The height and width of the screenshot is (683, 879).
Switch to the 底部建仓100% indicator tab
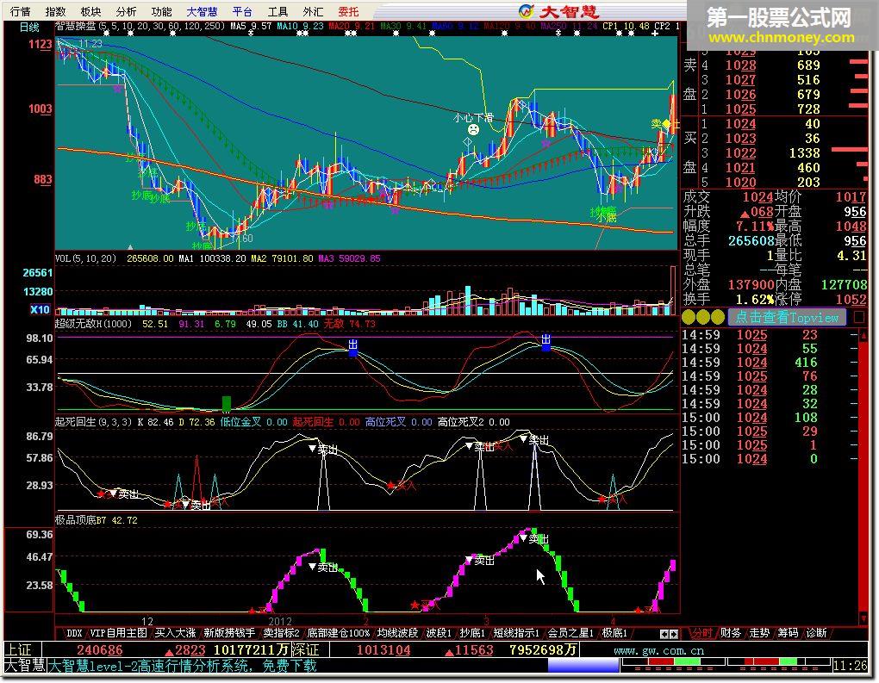[339, 633]
